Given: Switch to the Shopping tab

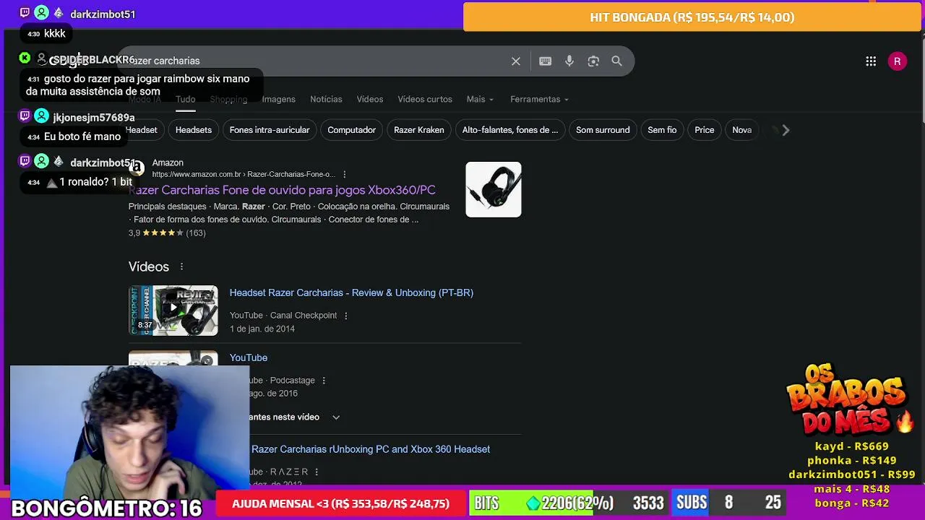Looking at the screenshot, I should (228, 99).
